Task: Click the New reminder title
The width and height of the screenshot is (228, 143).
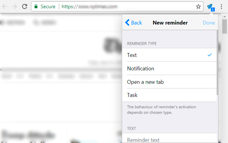Action: pyautogui.click(x=170, y=23)
